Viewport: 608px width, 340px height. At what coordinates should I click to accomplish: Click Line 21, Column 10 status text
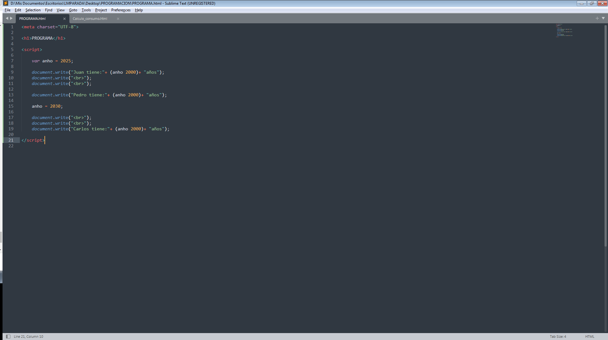pyautogui.click(x=28, y=337)
